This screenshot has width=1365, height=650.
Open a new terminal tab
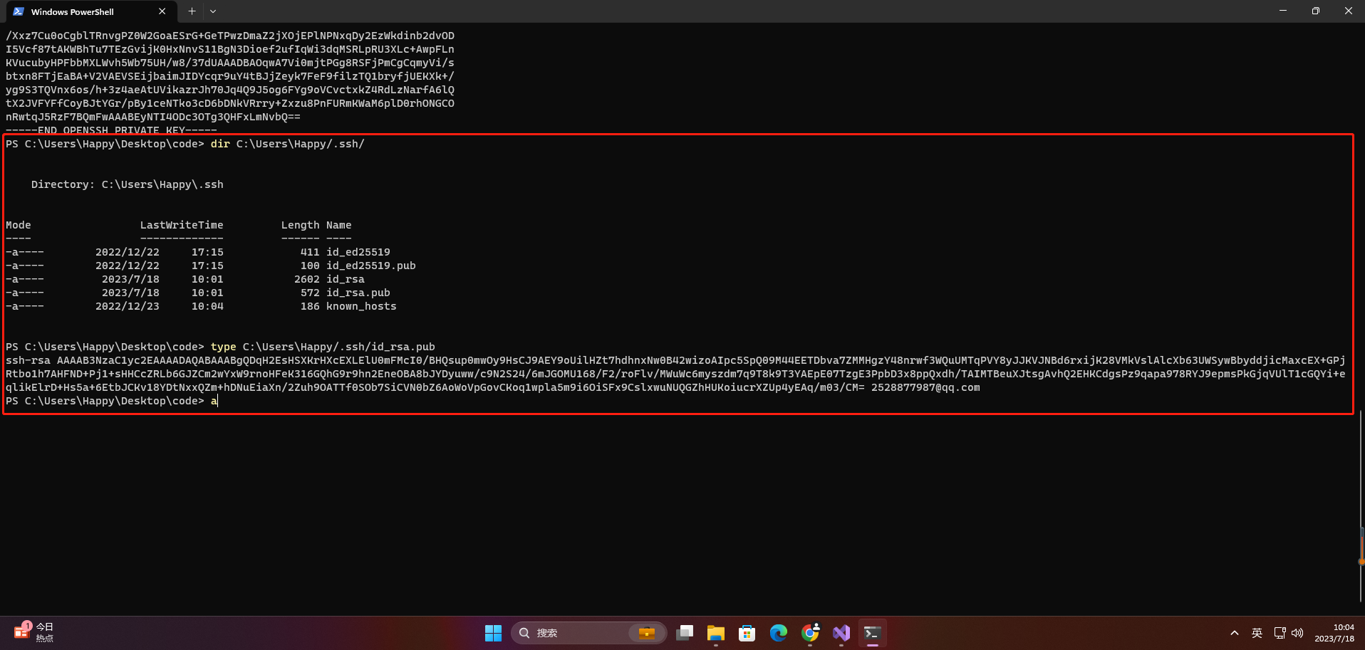pyautogui.click(x=192, y=11)
